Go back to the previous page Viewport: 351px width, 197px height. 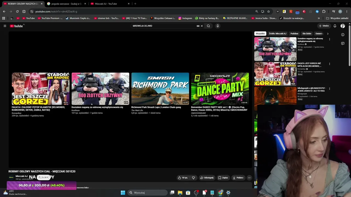(x=4, y=11)
